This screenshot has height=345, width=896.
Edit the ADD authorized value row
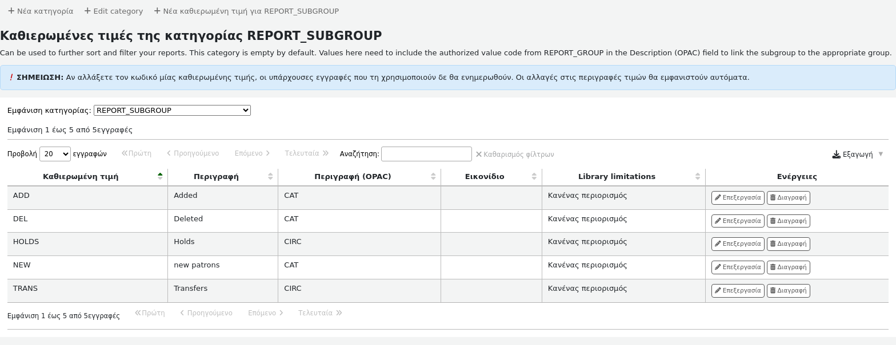737,198
